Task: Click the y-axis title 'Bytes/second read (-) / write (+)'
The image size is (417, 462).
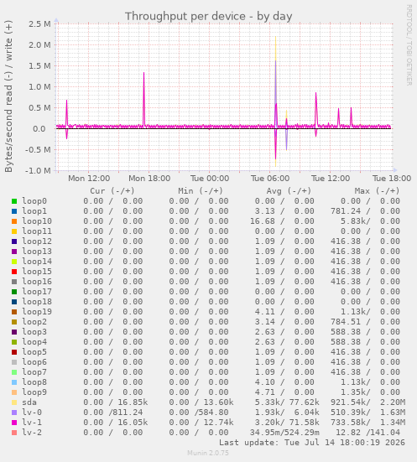Action: point(8,96)
